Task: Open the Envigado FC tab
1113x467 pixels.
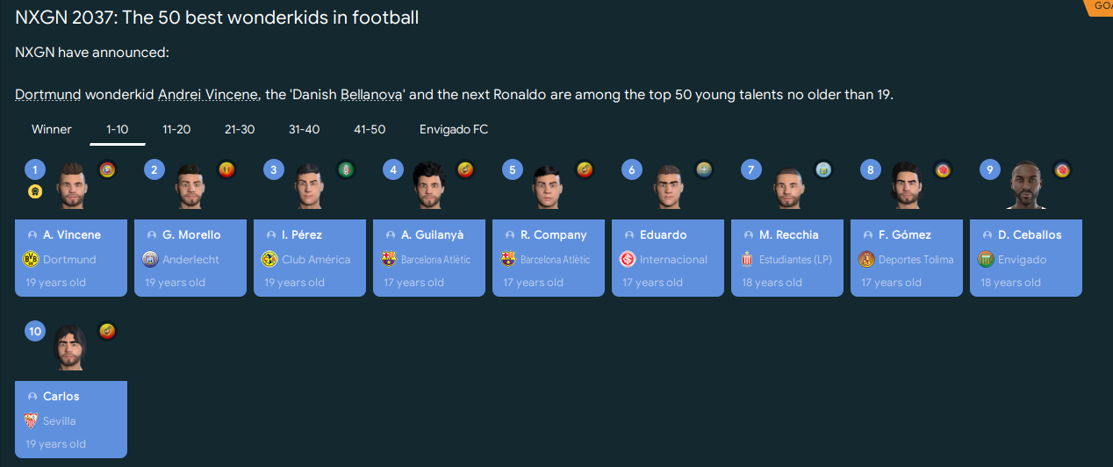Action: click(x=454, y=129)
